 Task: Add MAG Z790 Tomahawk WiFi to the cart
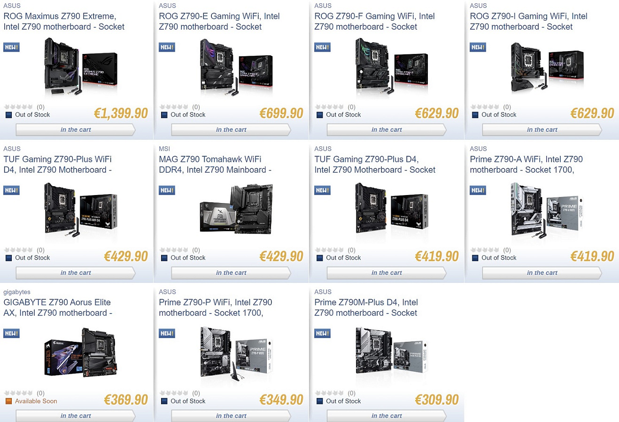coord(231,273)
